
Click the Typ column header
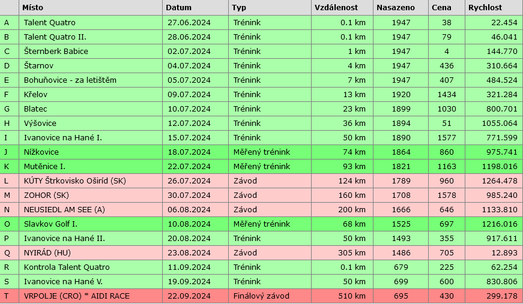pos(239,8)
